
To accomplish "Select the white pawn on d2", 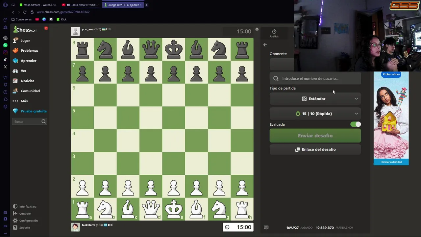I will click(x=151, y=186).
